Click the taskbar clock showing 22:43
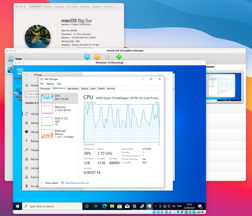The height and width of the screenshot is (216, 252). (x=189, y=206)
